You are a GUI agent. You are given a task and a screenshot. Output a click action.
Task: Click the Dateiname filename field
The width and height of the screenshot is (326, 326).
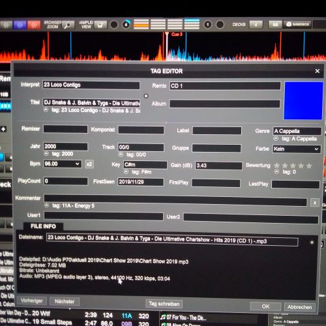pos(172,240)
